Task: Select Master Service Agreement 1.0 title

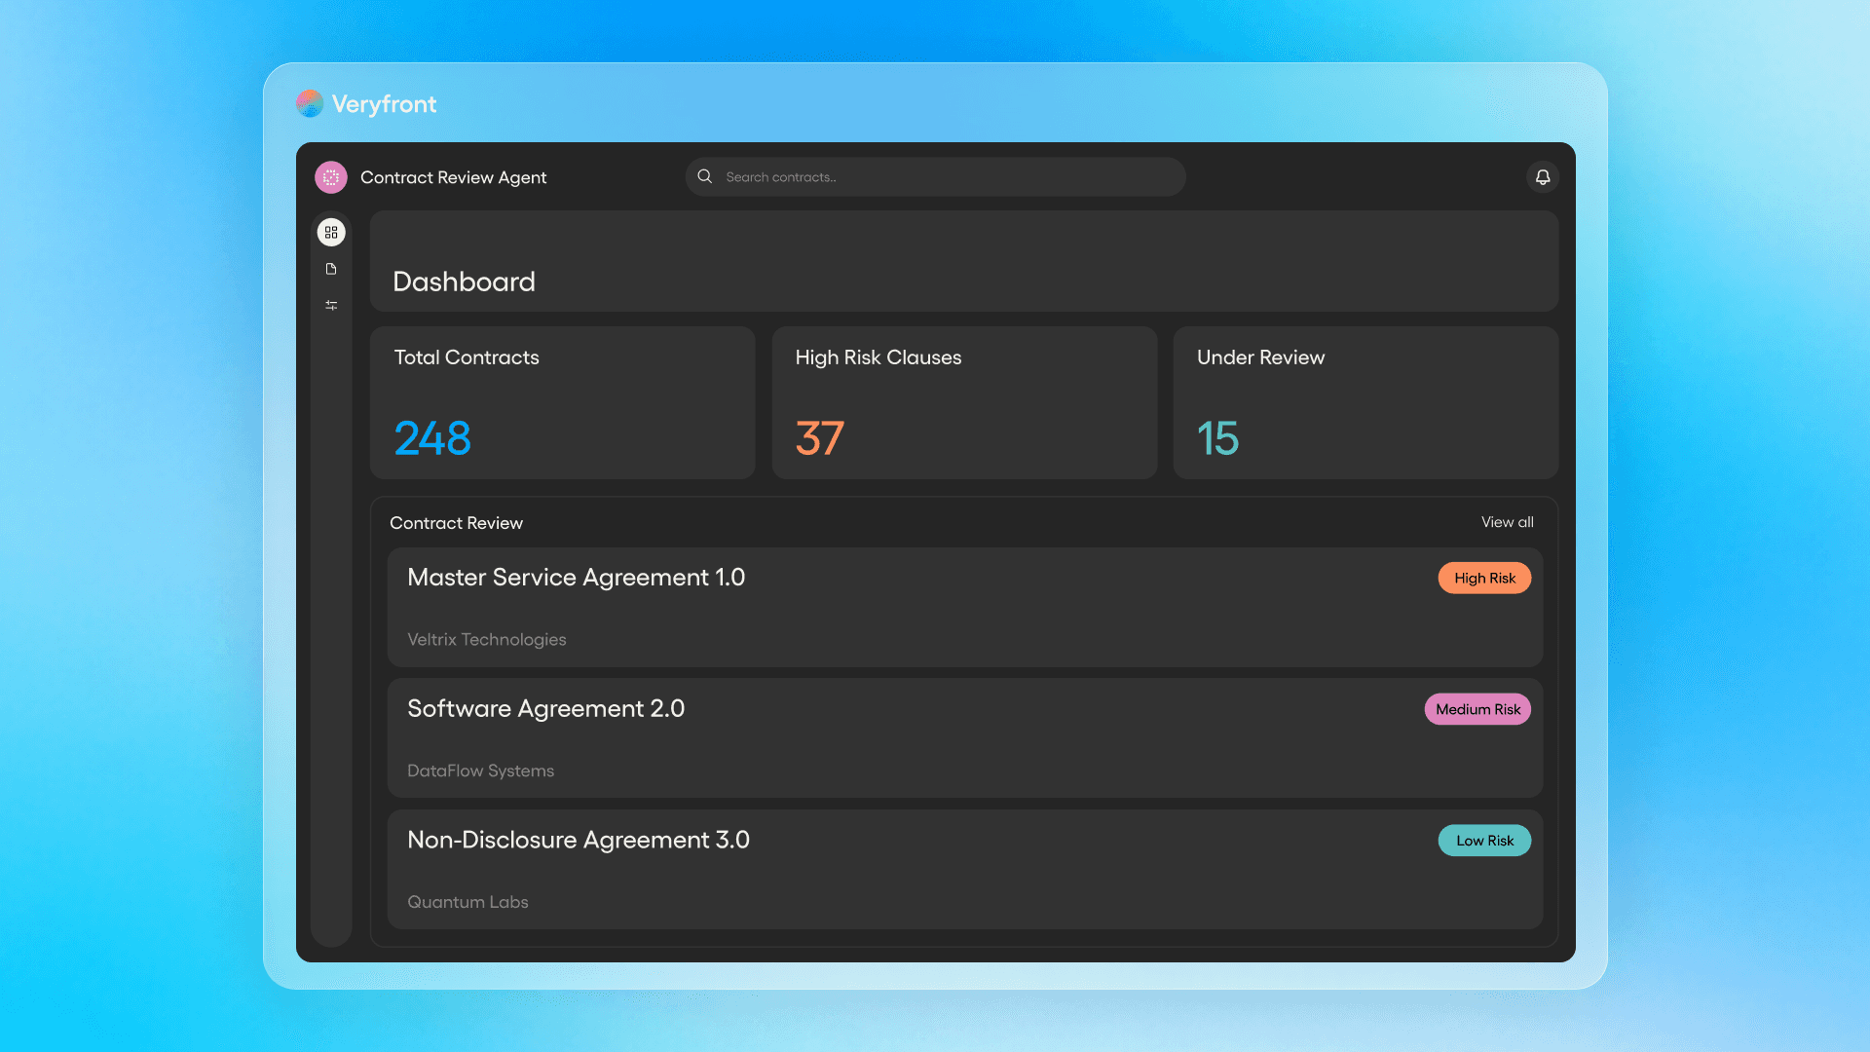Action: click(x=576, y=578)
